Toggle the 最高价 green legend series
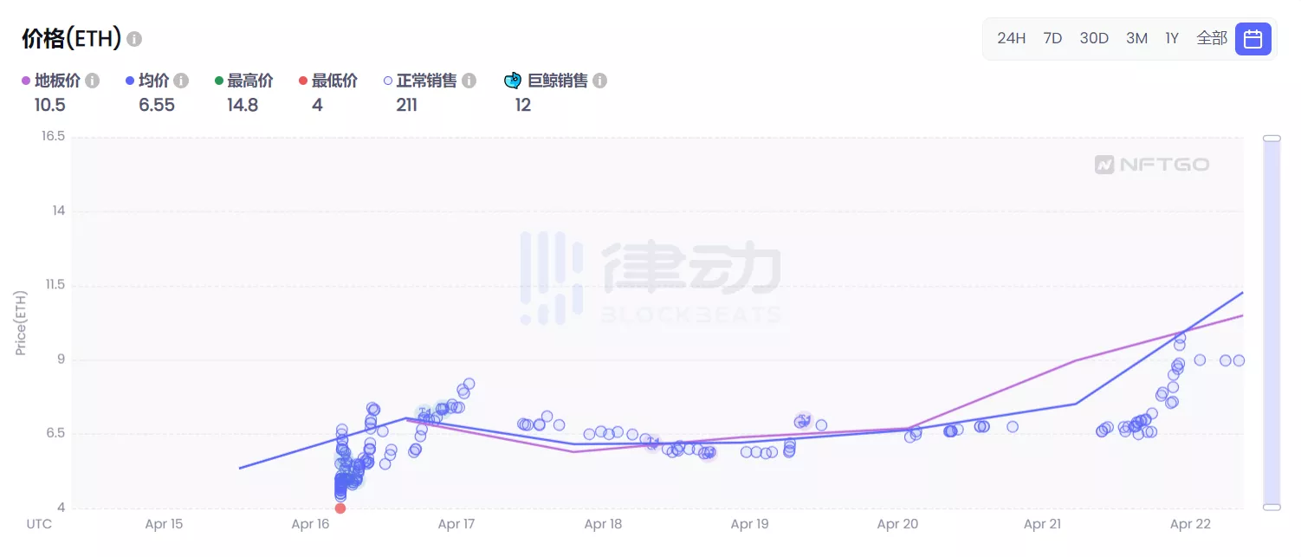Screen dimensions: 1301x557 tap(243, 81)
